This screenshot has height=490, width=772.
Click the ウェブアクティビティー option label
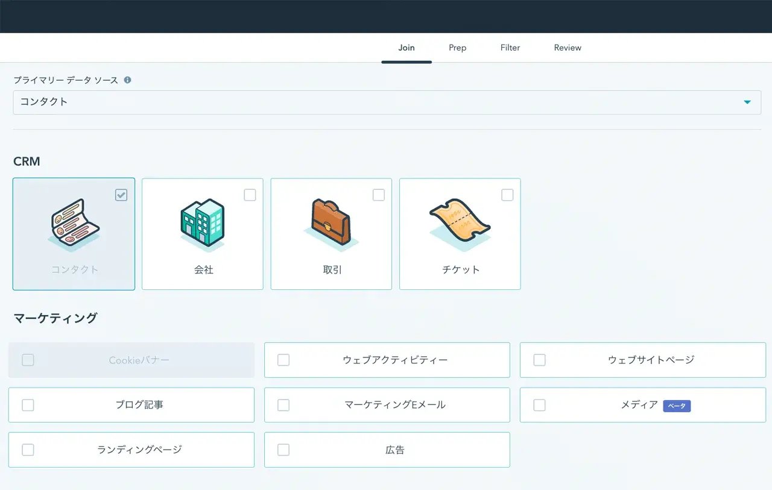pyautogui.click(x=395, y=360)
